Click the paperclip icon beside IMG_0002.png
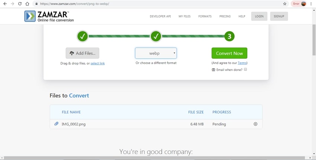316x160 pixels. pyautogui.click(x=56, y=124)
